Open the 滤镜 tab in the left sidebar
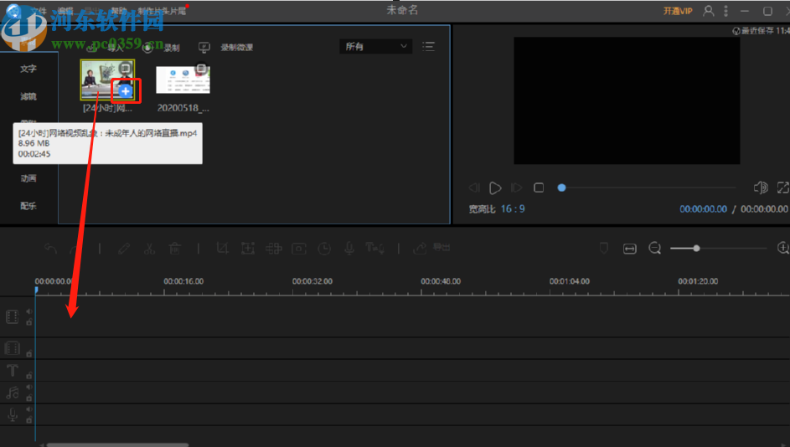This screenshot has height=447, width=790. (28, 96)
